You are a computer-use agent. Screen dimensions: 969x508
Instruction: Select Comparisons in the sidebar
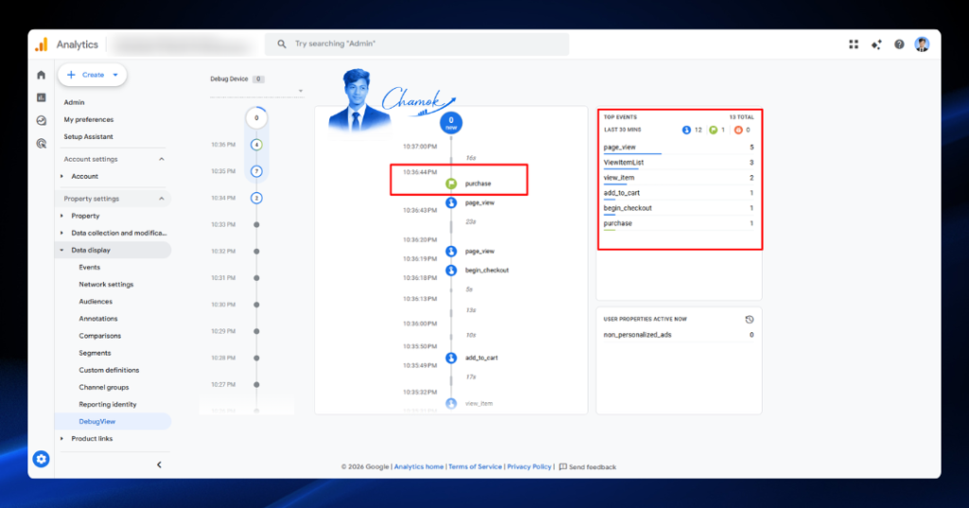click(100, 336)
